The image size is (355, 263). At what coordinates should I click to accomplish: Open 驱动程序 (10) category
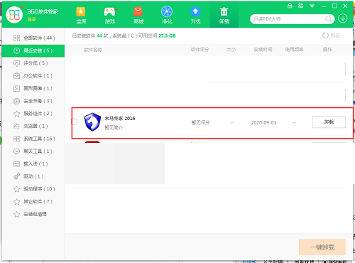[33, 189]
